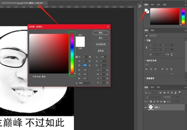The width and height of the screenshot is (187, 130).
Task: Click the link width and height chain icon
Action: point(146,47)
